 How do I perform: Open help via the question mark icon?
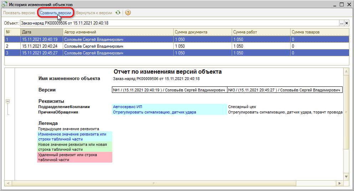click(x=128, y=13)
